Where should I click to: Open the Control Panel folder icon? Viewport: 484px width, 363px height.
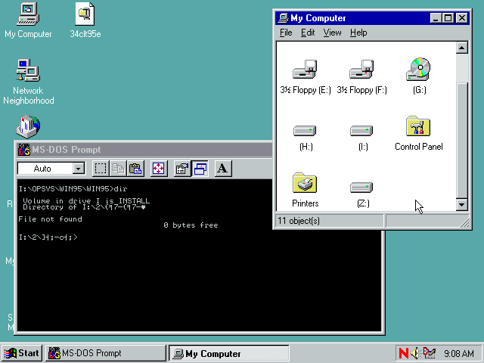pyautogui.click(x=418, y=126)
